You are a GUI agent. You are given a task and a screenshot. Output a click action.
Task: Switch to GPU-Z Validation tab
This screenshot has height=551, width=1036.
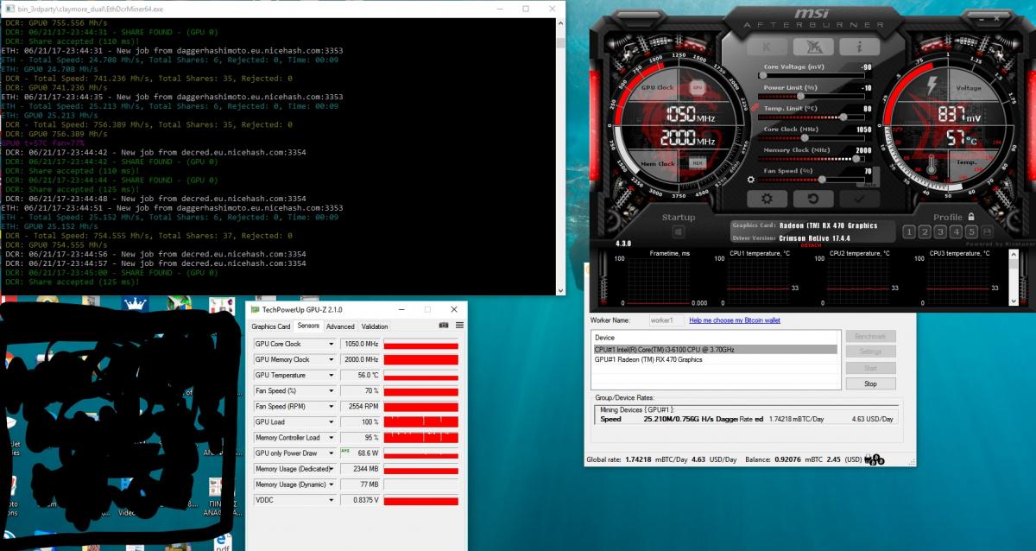coord(375,326)
